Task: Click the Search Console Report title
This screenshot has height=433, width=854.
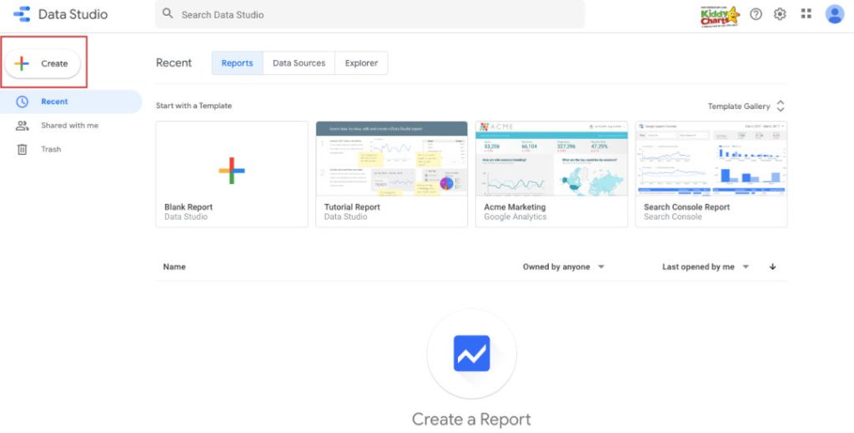Action: coord(687,207)
